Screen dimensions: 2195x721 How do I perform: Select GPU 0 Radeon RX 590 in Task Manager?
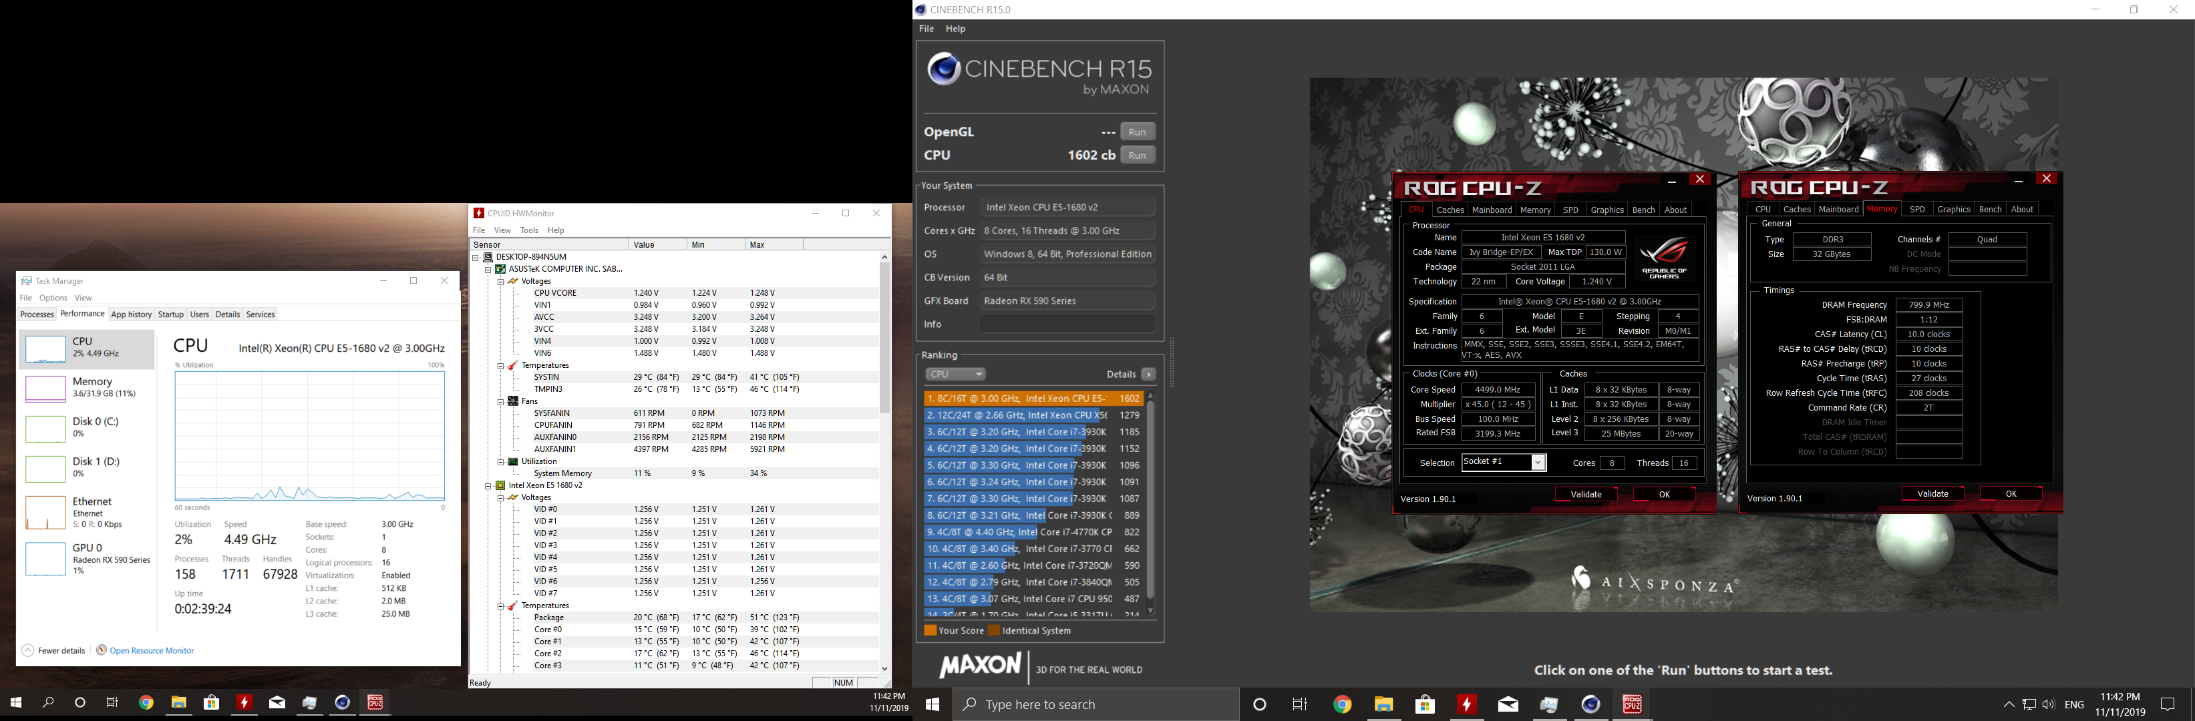click(x=87, y=559)
